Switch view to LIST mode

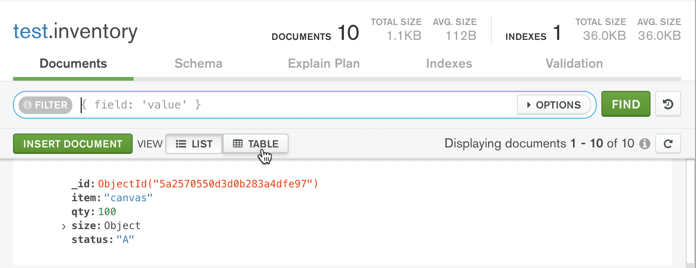point(193,144)
